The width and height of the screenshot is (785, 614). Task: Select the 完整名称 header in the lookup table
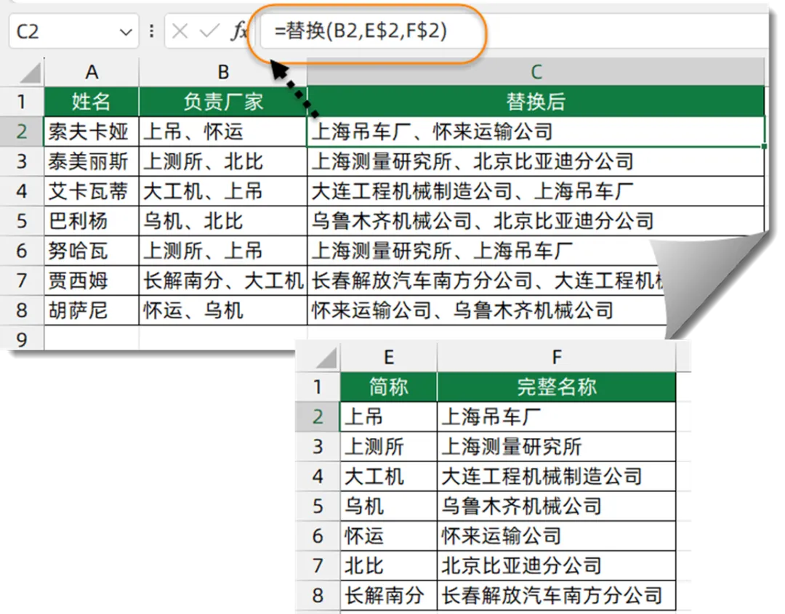[x=556, y=387]
